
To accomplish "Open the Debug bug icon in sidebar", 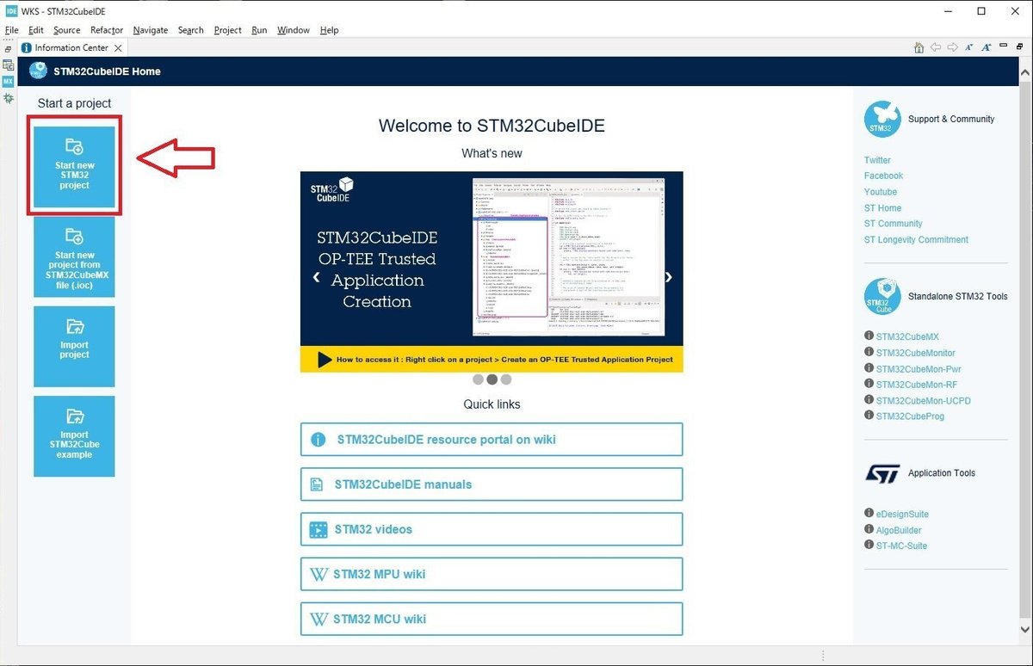I will coord(8,98).
